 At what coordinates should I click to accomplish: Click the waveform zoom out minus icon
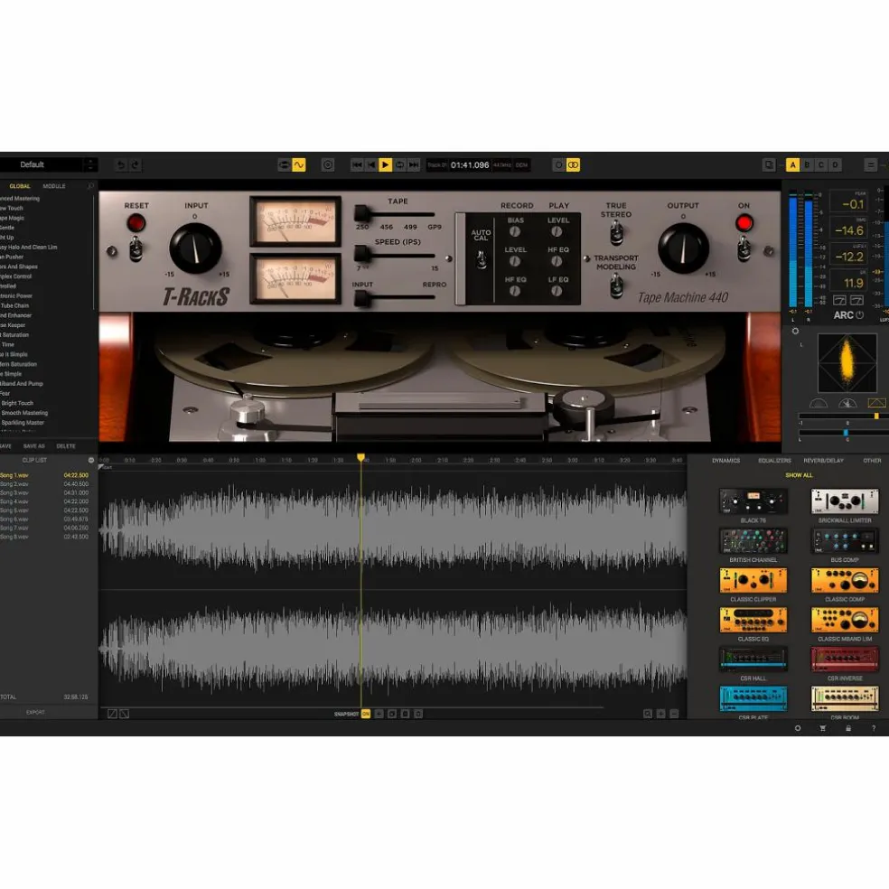point(674,714)
